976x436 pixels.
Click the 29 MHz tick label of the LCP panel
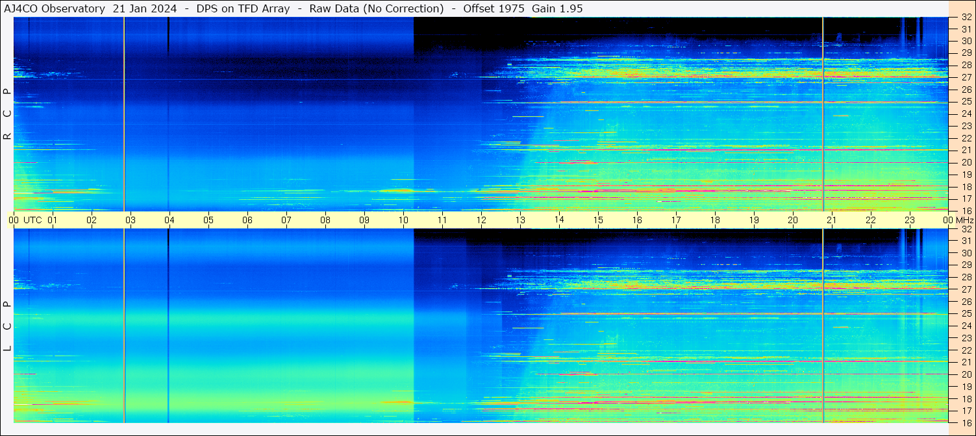966,265
